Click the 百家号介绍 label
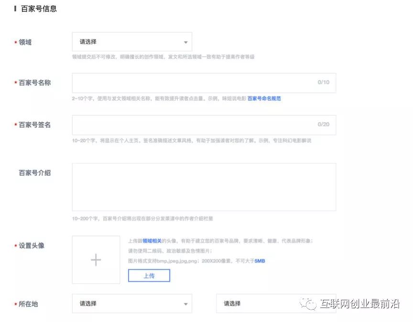 35,173
